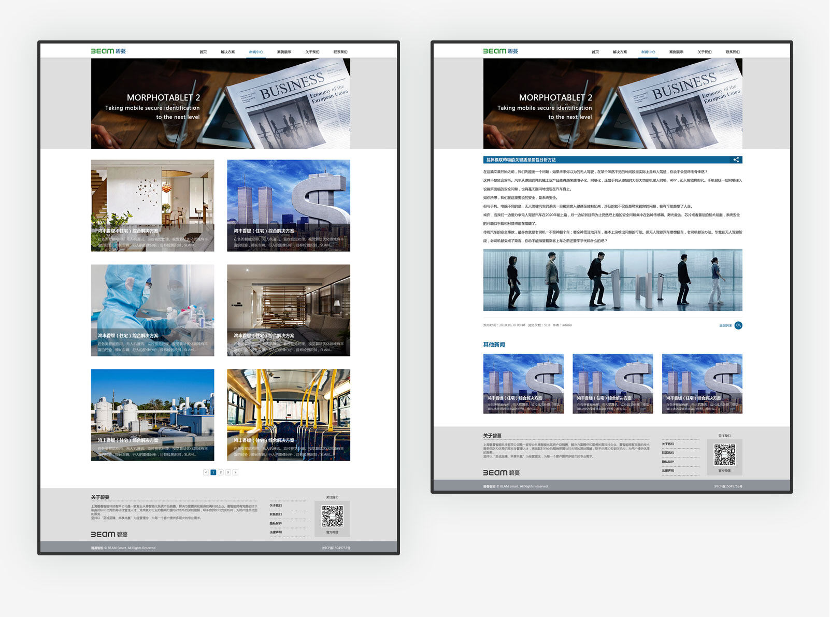830x617 pixels.
Task: Click the 返回列表 link under the article
Action: pyautogui.click(x=725, y=325)
